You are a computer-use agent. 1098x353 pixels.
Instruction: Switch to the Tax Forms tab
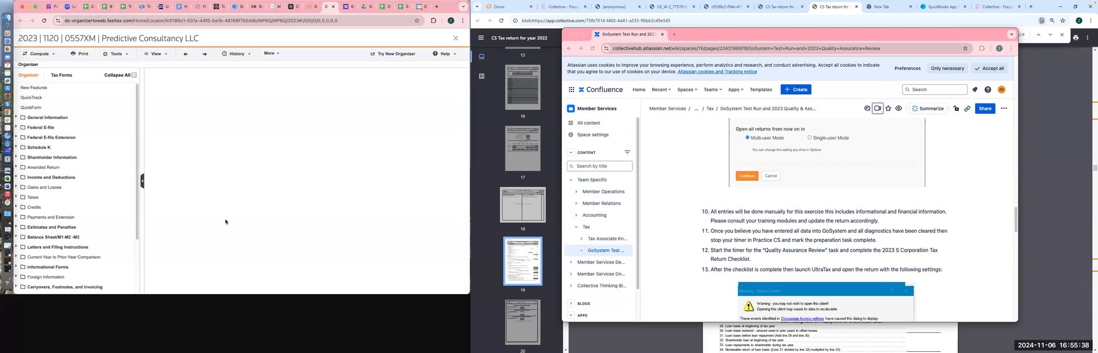click(61, 75)
